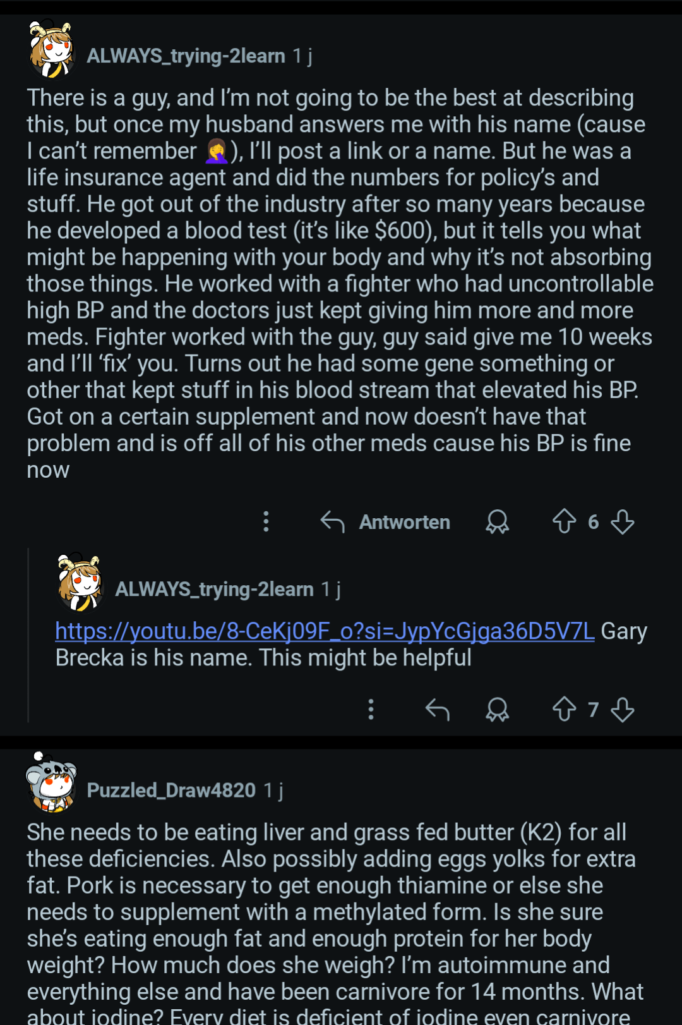The image size is (682, 1025).
Task: Upvote the Gary Brecka reply
Action: 564,709
